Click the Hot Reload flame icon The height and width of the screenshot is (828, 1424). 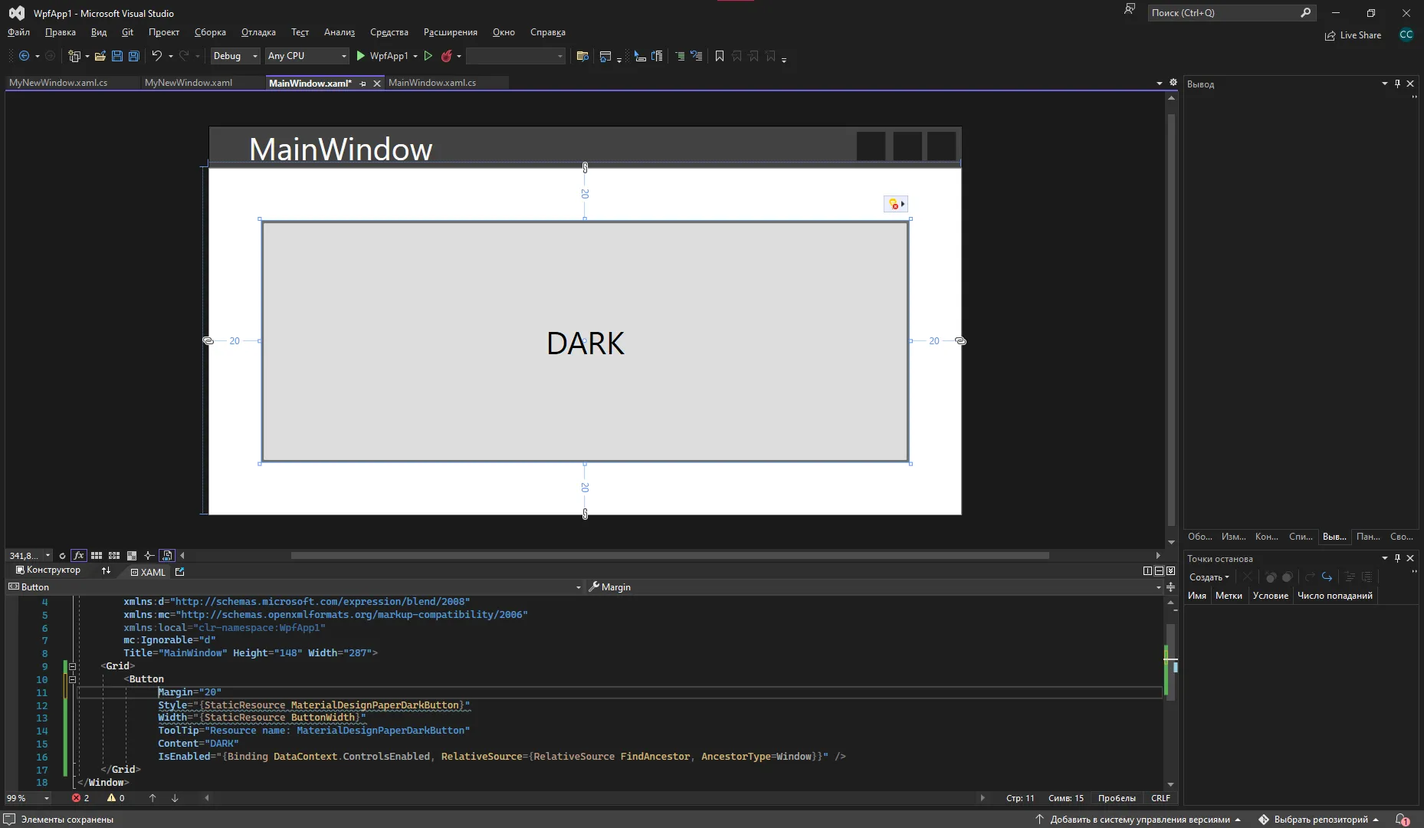coord(446,56)
